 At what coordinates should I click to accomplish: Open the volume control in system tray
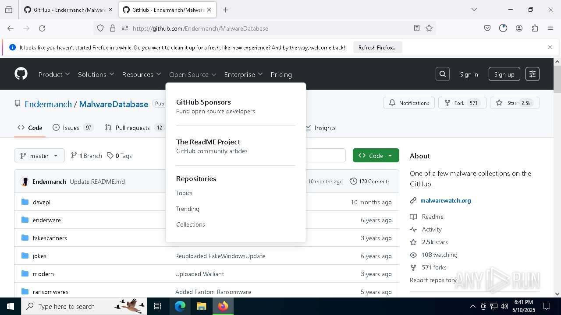[504, 306]
